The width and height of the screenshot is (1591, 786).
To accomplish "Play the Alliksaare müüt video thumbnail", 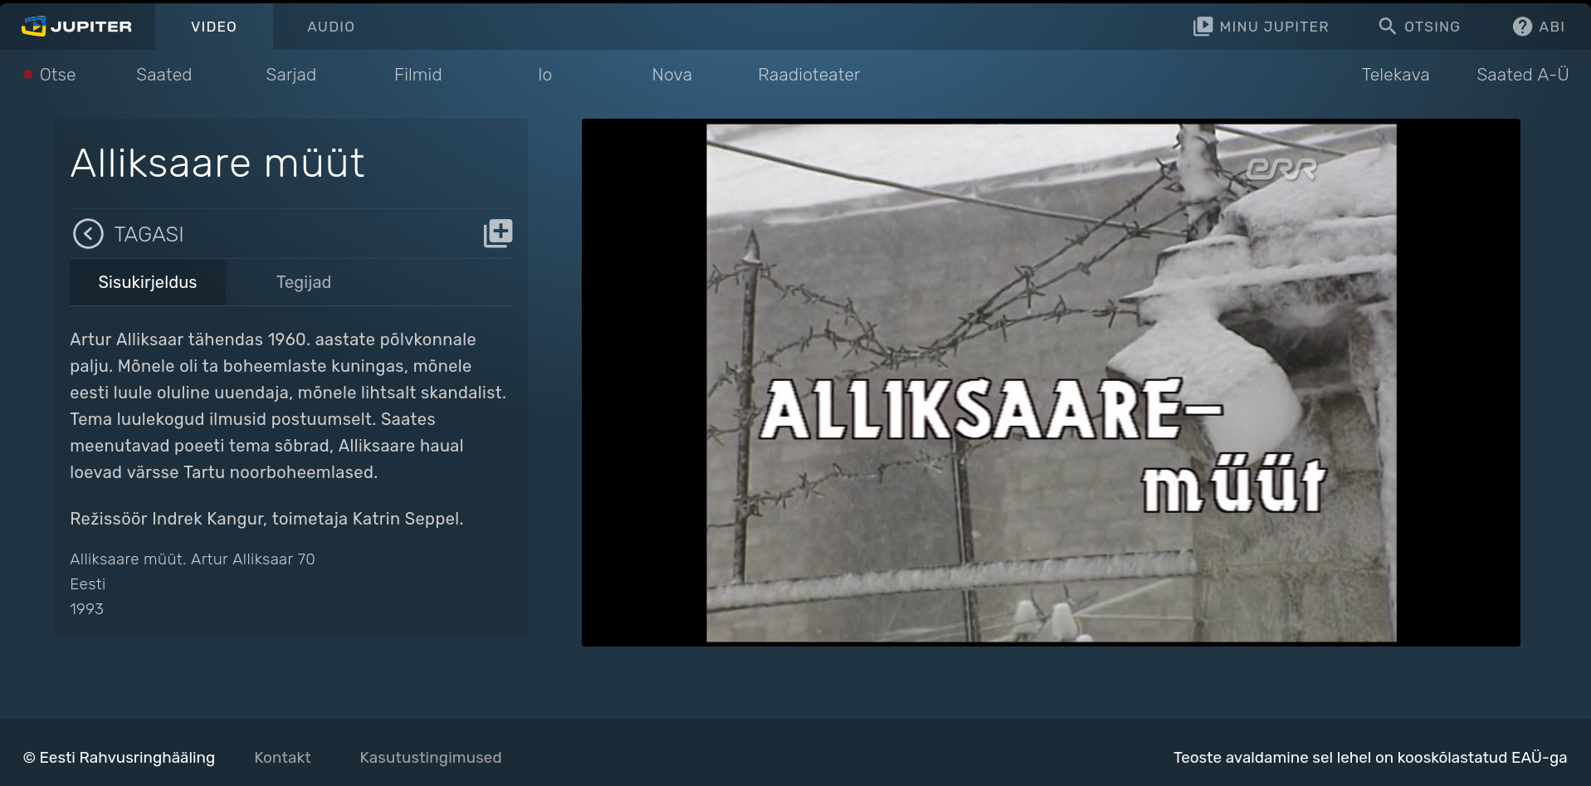I will (1051, 383).
